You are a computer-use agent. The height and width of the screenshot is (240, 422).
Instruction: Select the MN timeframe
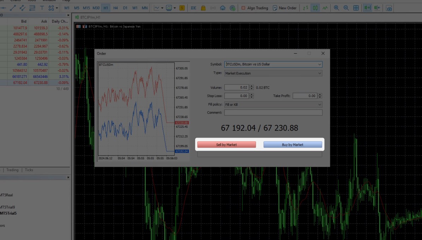click(145, 8)
